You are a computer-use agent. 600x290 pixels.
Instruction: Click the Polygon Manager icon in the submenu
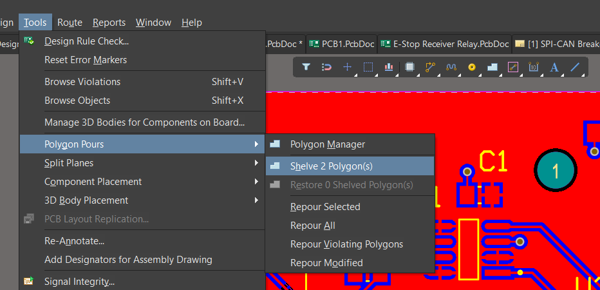pos(275,144)
